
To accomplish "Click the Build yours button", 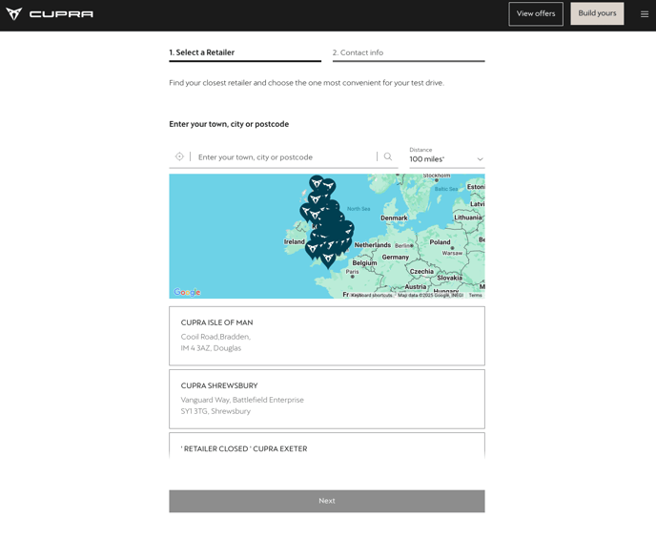I will click(x=597, y=13).
